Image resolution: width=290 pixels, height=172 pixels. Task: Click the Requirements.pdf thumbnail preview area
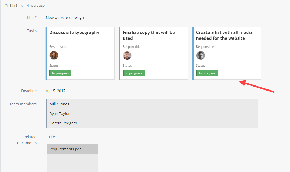[x=73, y=163]
